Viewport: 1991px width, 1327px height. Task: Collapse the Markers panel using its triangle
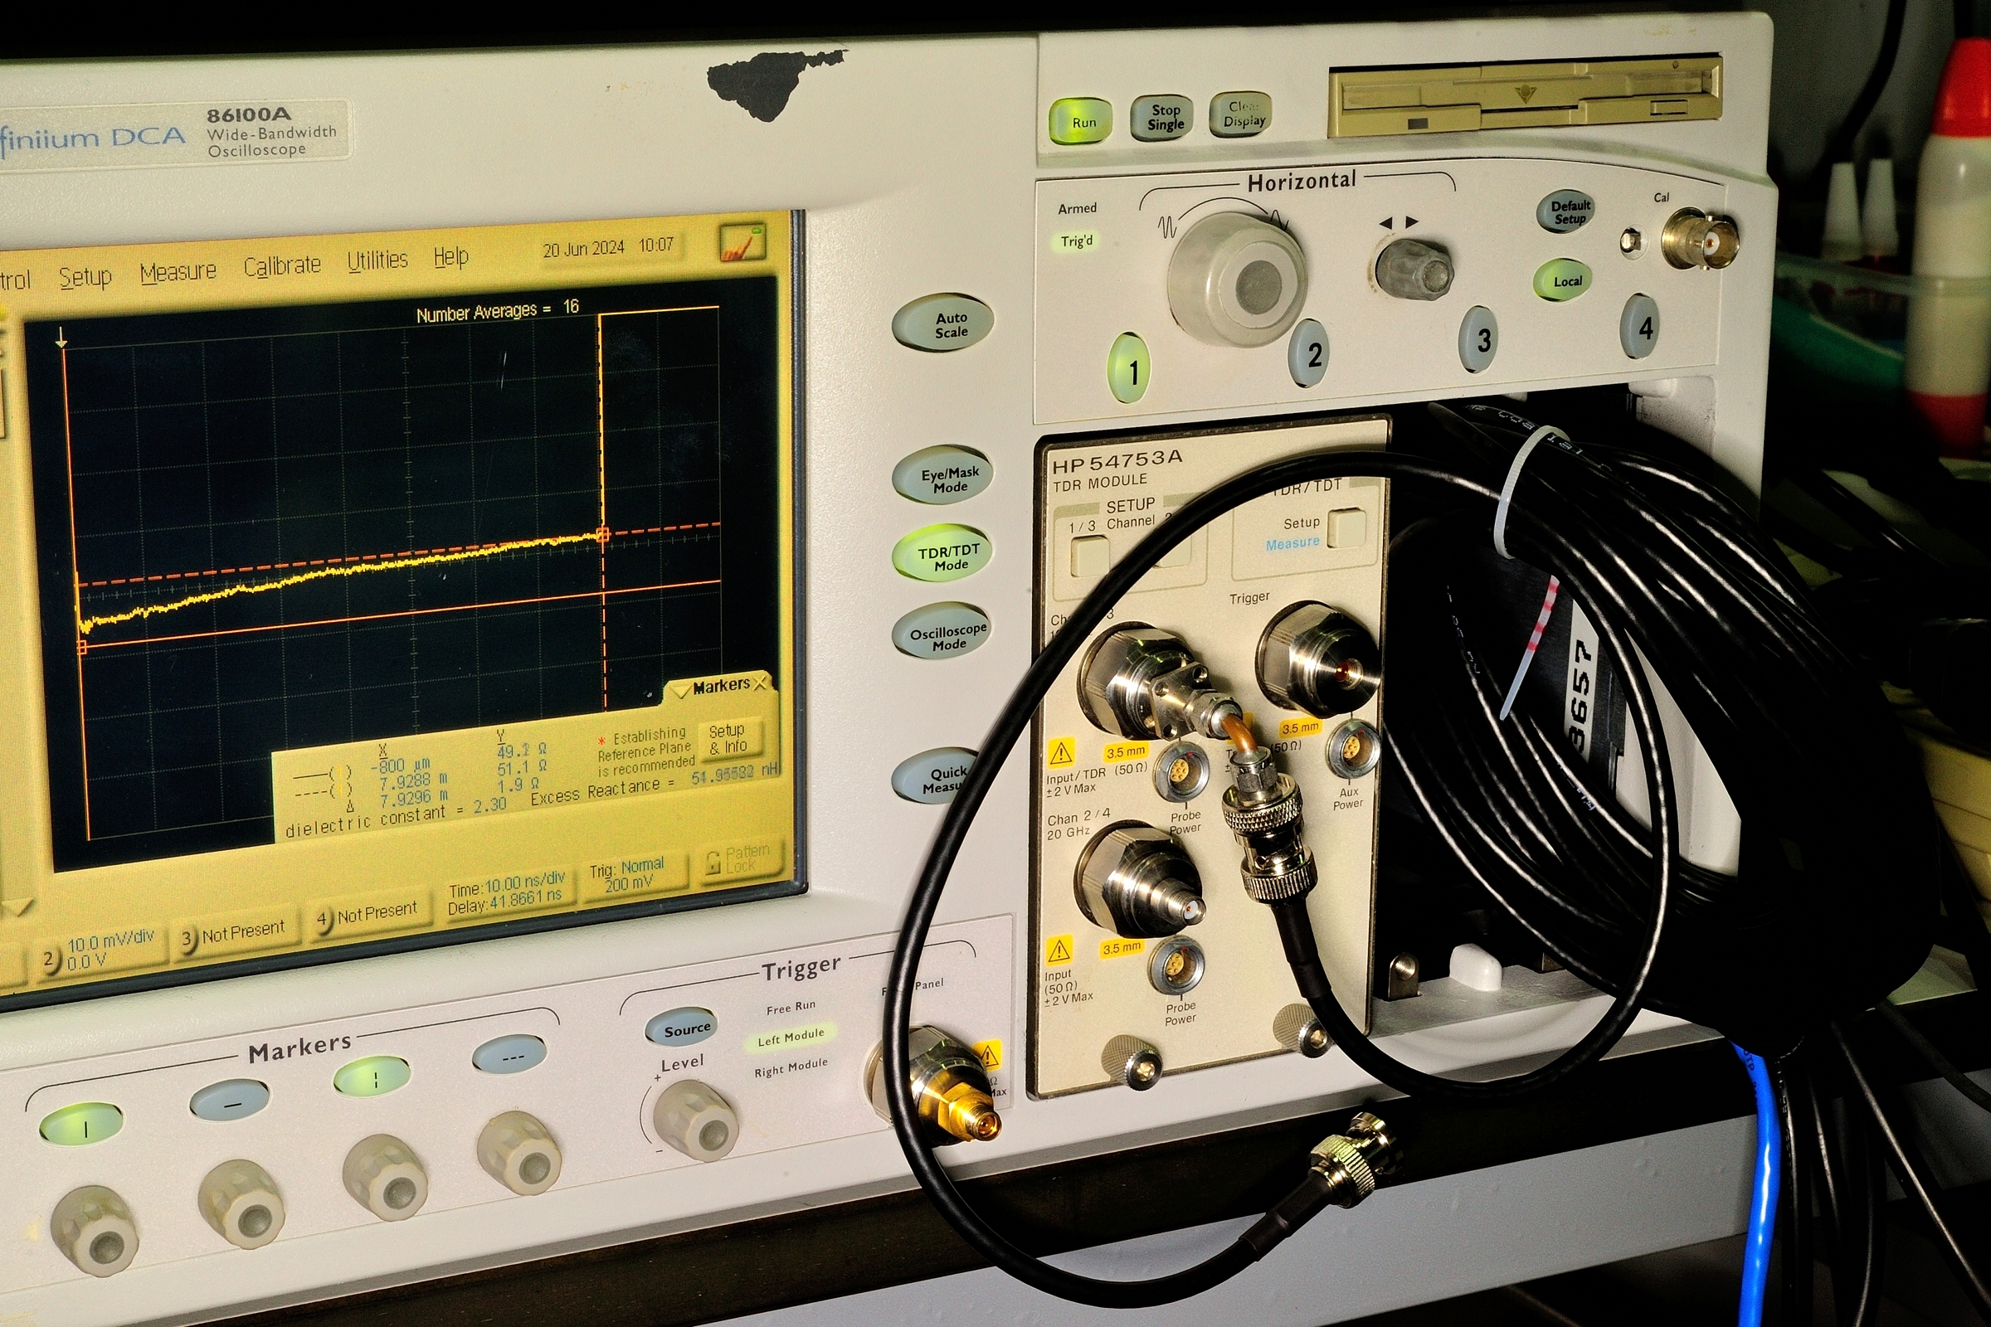(x=680, y=693)
